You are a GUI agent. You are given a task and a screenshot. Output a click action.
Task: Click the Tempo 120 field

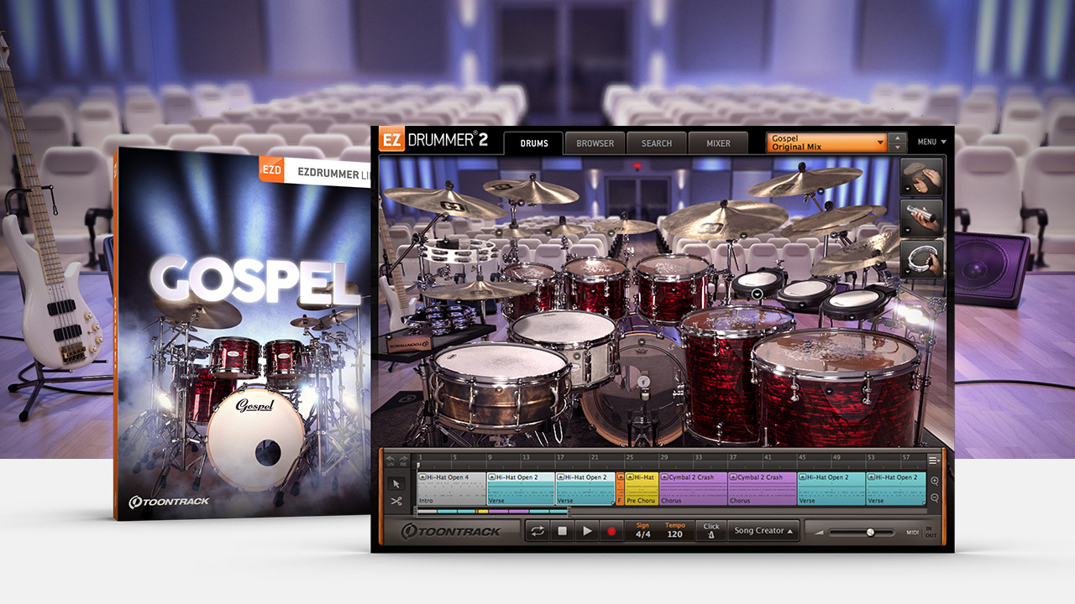click(674, 530)
